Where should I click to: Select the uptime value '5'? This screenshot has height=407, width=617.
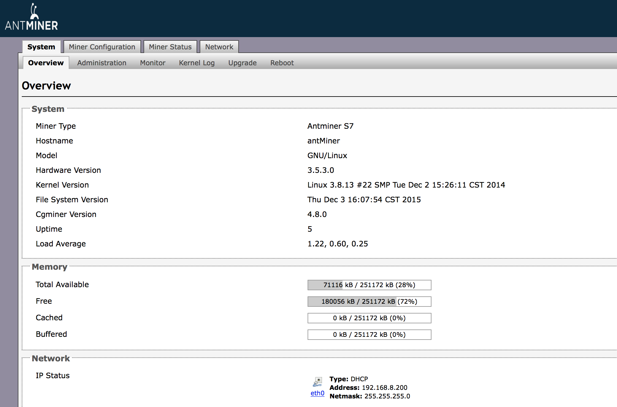coord(310,229)
